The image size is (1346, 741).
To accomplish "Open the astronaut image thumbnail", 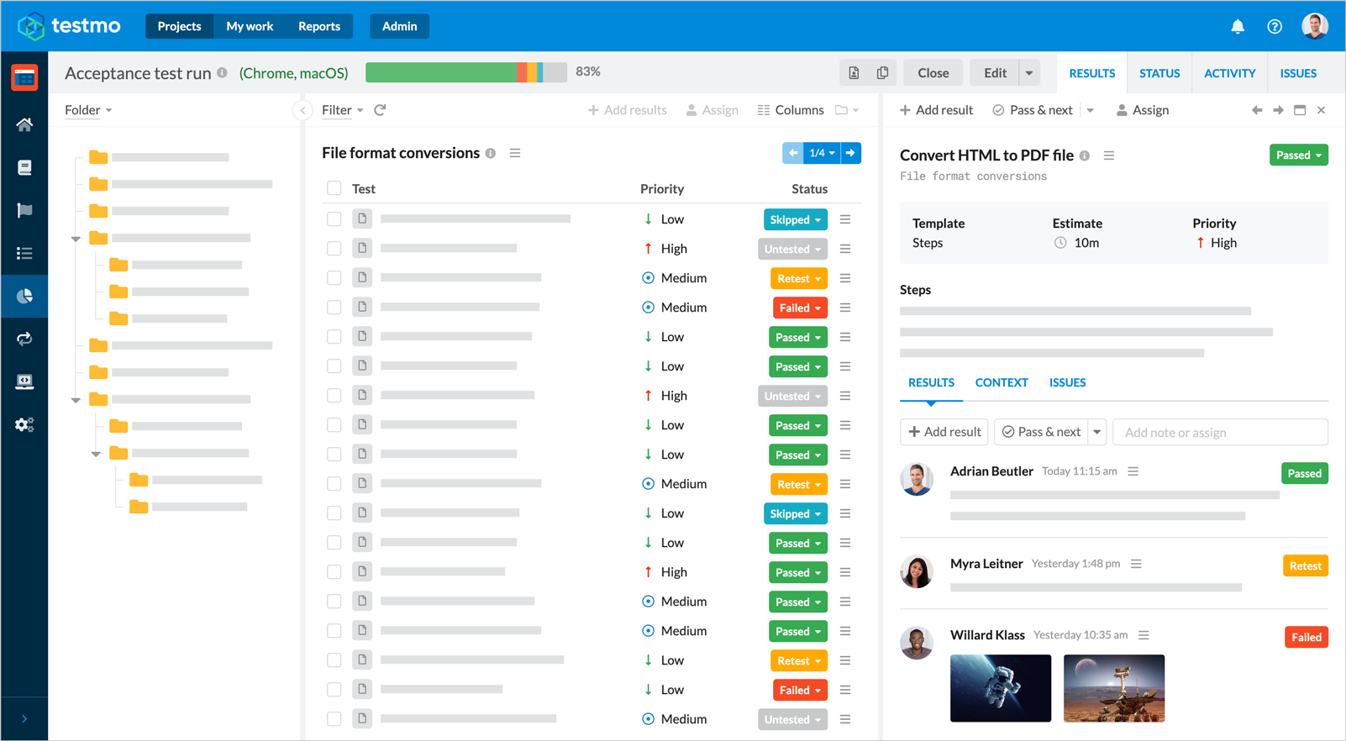I will coord(1001,688).
